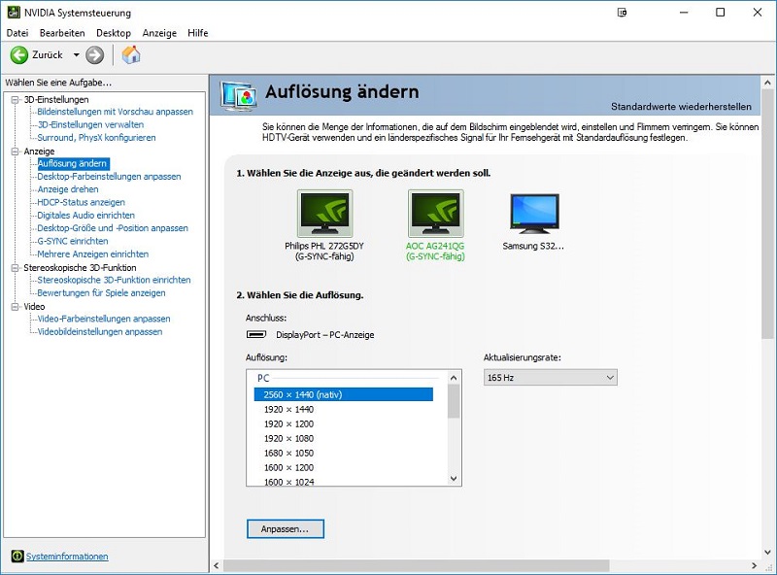The height and width of the screenshot is (575, 777).
Task: Open the Desktop menu
Action: point(114,33)
